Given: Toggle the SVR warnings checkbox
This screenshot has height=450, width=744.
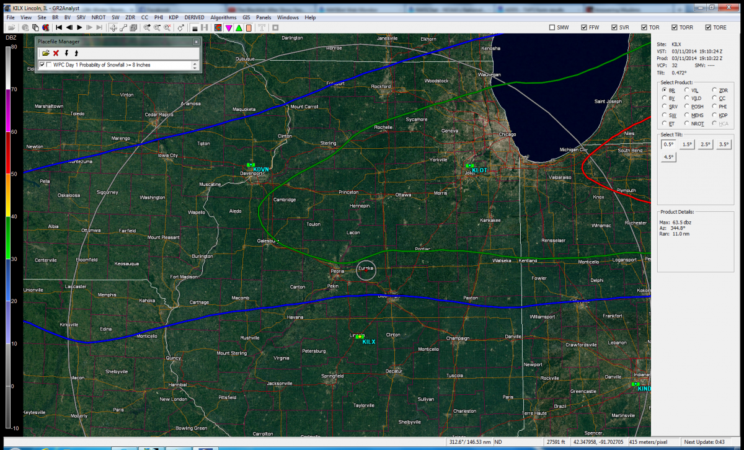Looking at the screenshot, I should point(614,27).
